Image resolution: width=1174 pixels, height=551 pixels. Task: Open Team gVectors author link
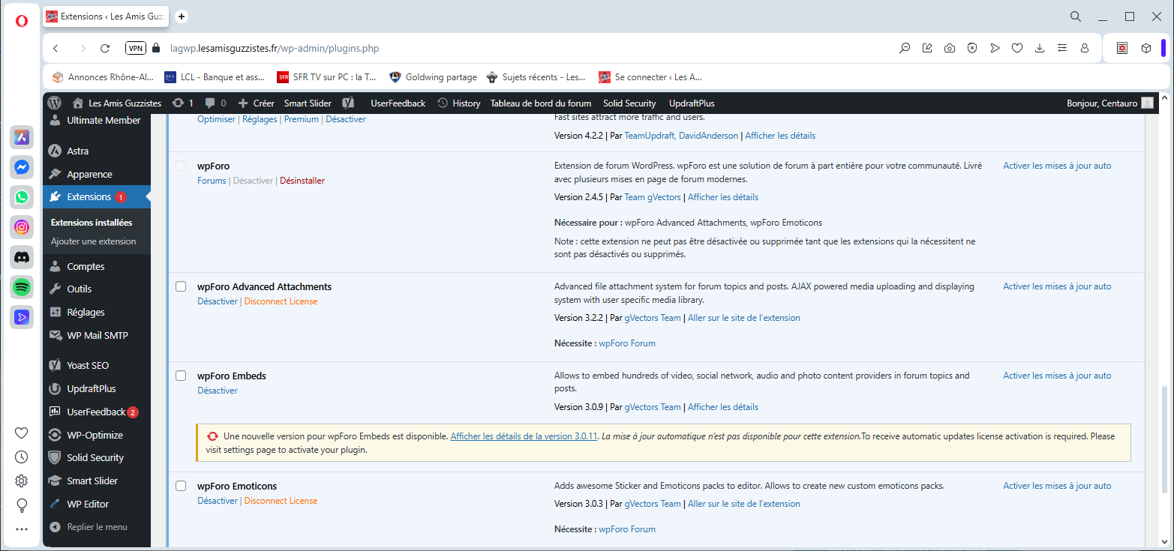point(653,197)
